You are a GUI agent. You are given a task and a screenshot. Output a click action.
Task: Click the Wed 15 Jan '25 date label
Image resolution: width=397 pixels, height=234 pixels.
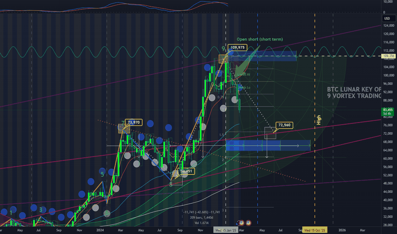[226, 230]
